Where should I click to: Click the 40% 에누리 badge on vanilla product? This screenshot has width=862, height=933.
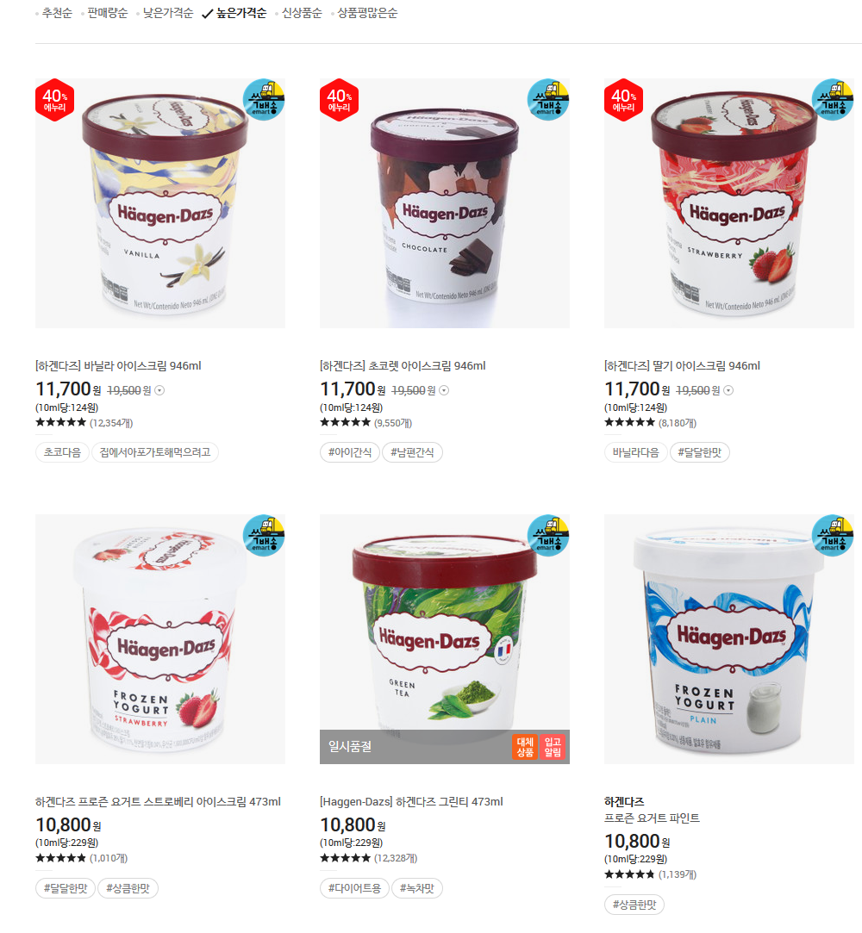pos(55,100)
